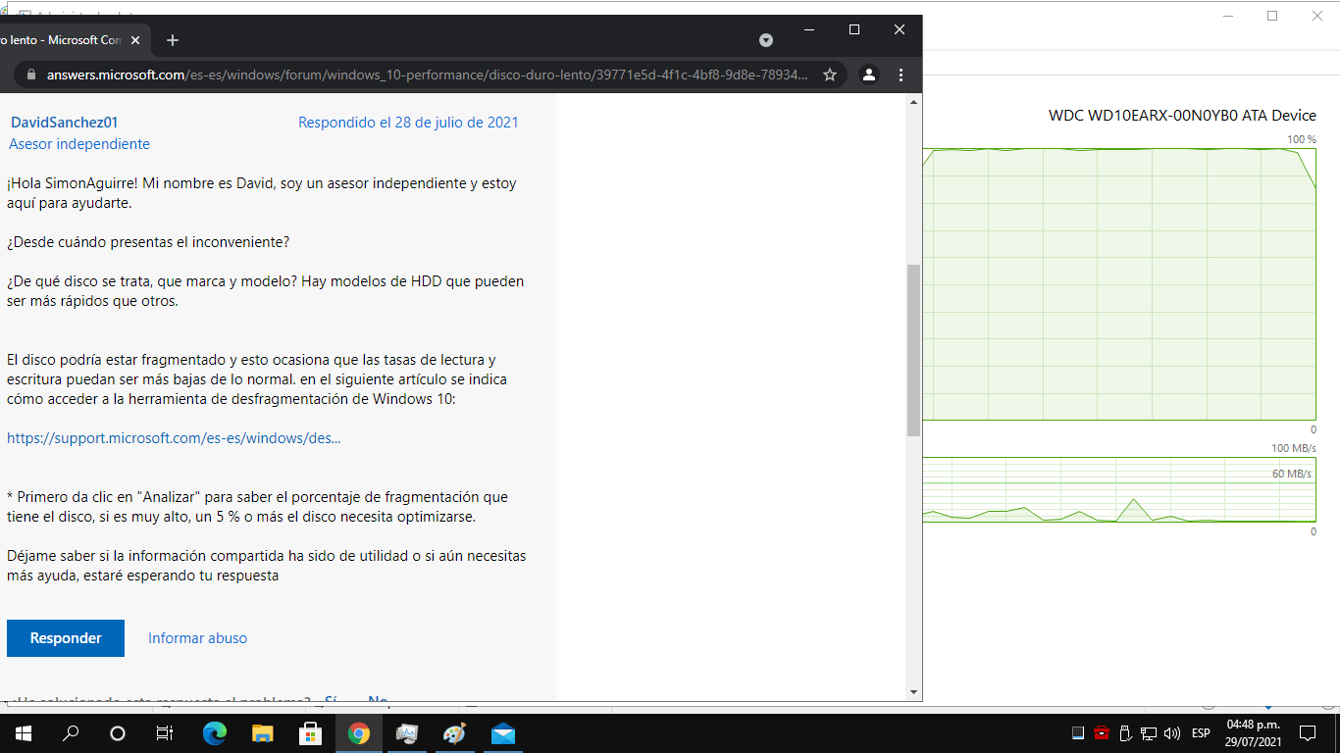Image resolution: width=1340 pixels, height=753 pixels.
Task: Switch to Task Manager via its taskbar icon
Action: [406, 733]
